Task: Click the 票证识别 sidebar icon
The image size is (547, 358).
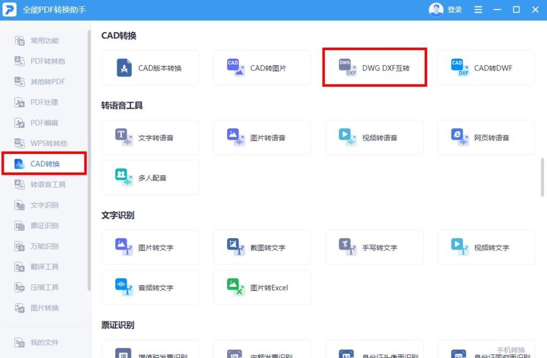Action: pyautogui.click(x=19, y=225)
